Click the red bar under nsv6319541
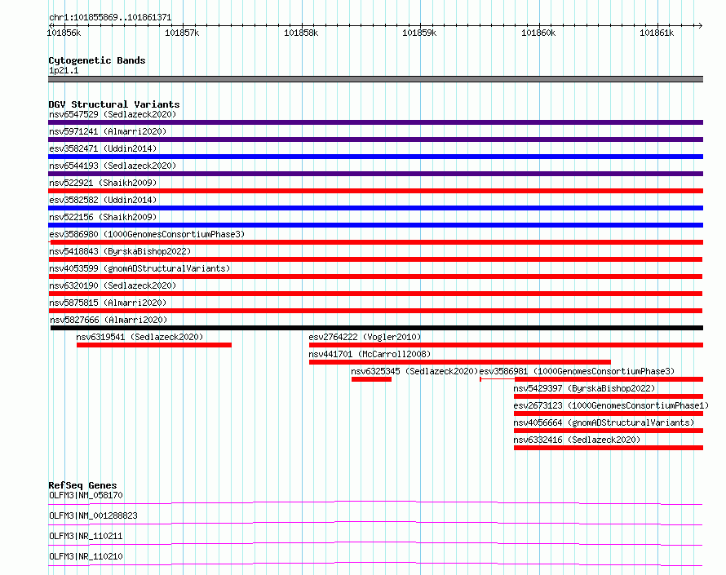Viewport: 726px width, 575px height. coord(153,345)
